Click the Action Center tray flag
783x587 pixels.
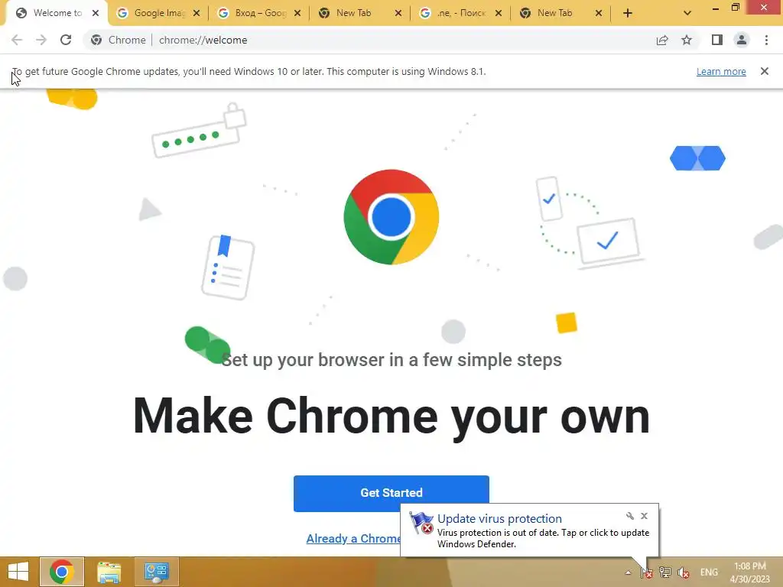pos(647,572)
